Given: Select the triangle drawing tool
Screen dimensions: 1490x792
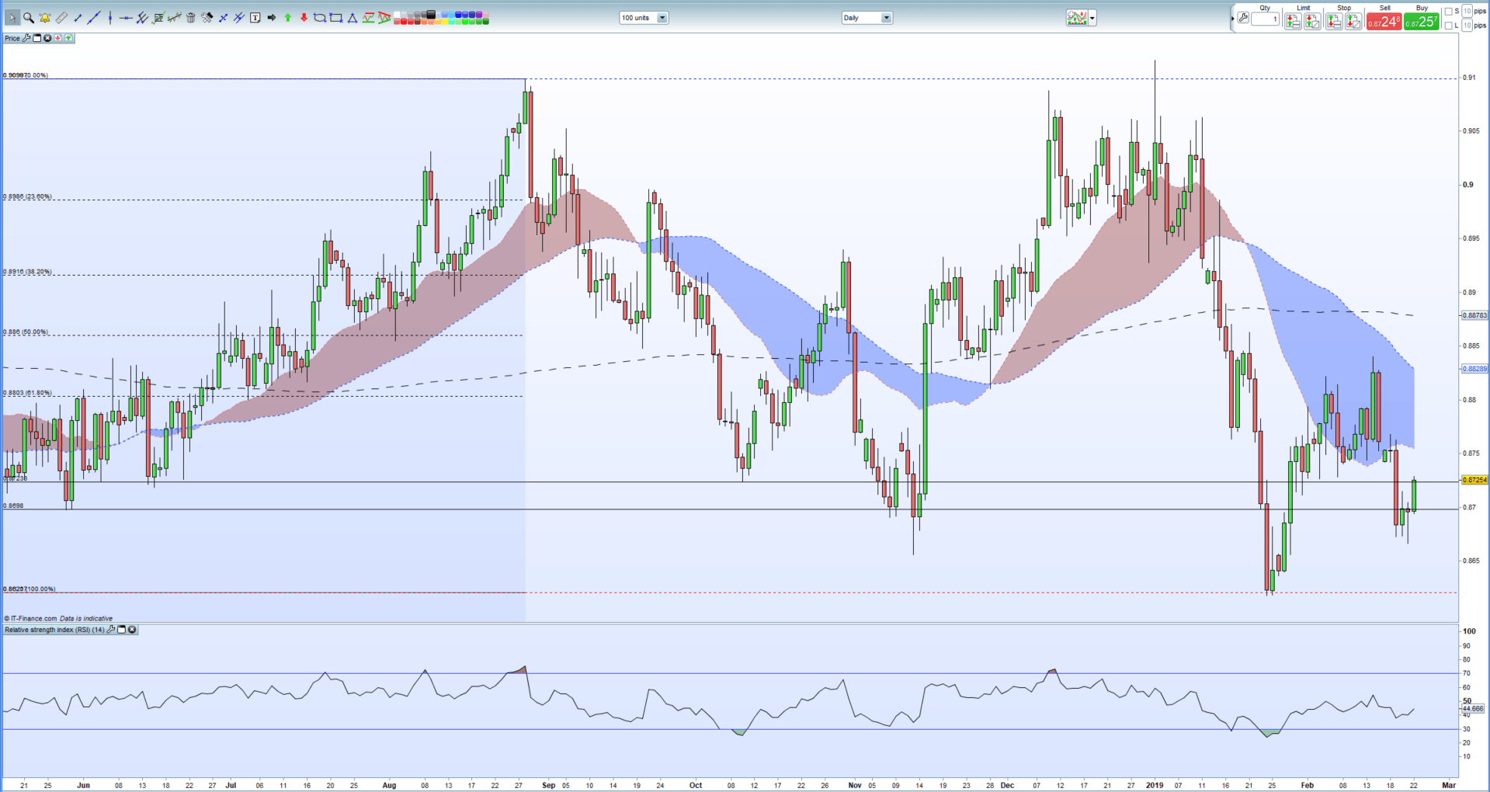Looking at the screenshot, I should click(x=353, y=18).
